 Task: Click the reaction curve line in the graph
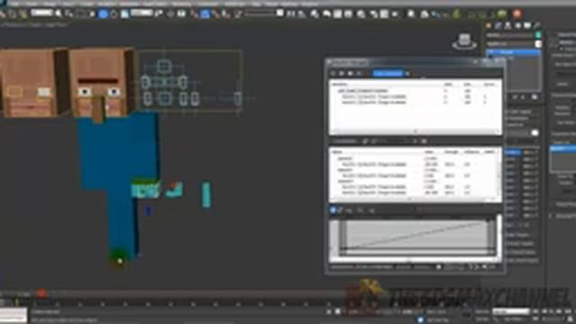click(x=415, y=235)
